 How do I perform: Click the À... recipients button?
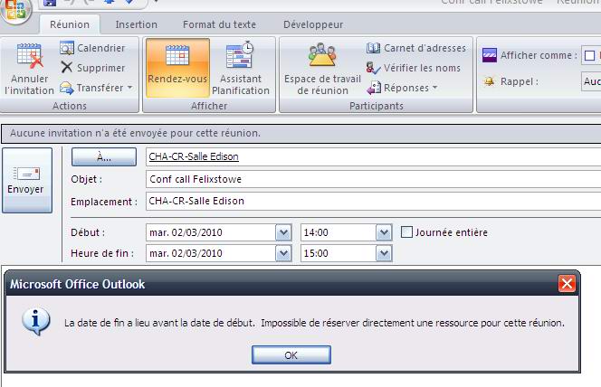[x=103, y=156]
